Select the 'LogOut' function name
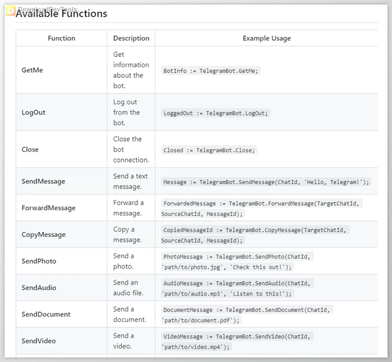Viewport: 392px width, 362px height. pyautogui.click(x=33, y=112)
